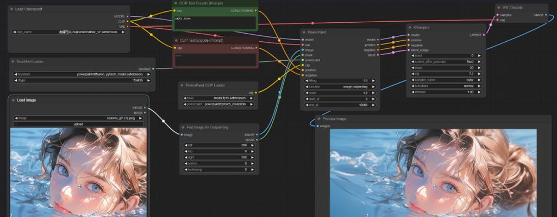Click the 'empty scene' prompt text box
Viewport: 557px width, 217px height.
(x=215, y=22)
